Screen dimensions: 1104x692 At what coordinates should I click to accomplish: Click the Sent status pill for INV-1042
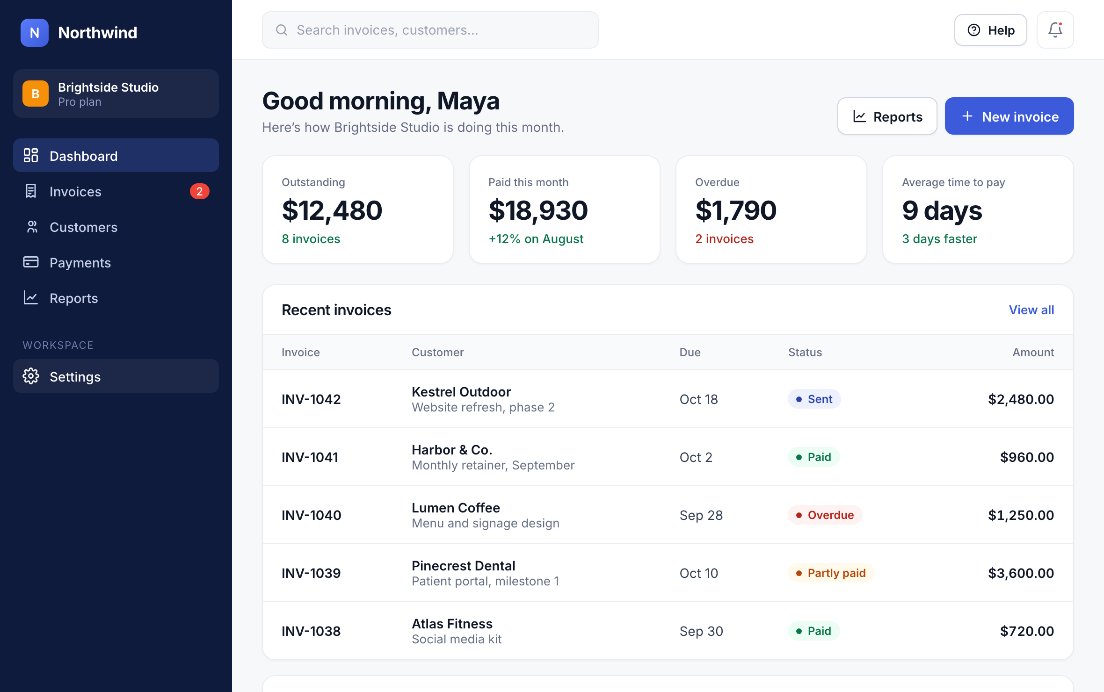pyautogui.click(x=814, y=399)
